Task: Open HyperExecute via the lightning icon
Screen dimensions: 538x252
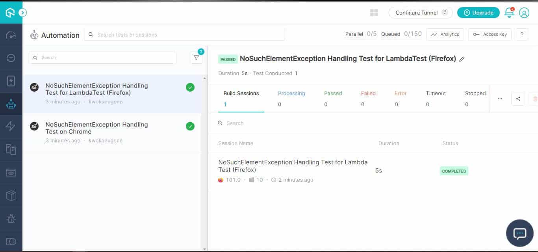Action: pyautogui.click(x=11, y=127)
